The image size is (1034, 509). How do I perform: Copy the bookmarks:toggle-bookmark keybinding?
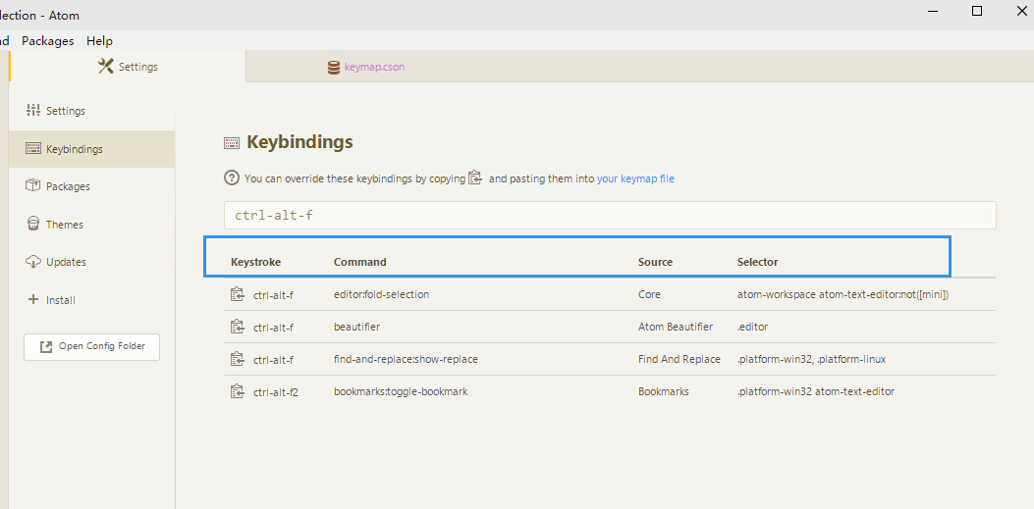(x=237, y=391)
